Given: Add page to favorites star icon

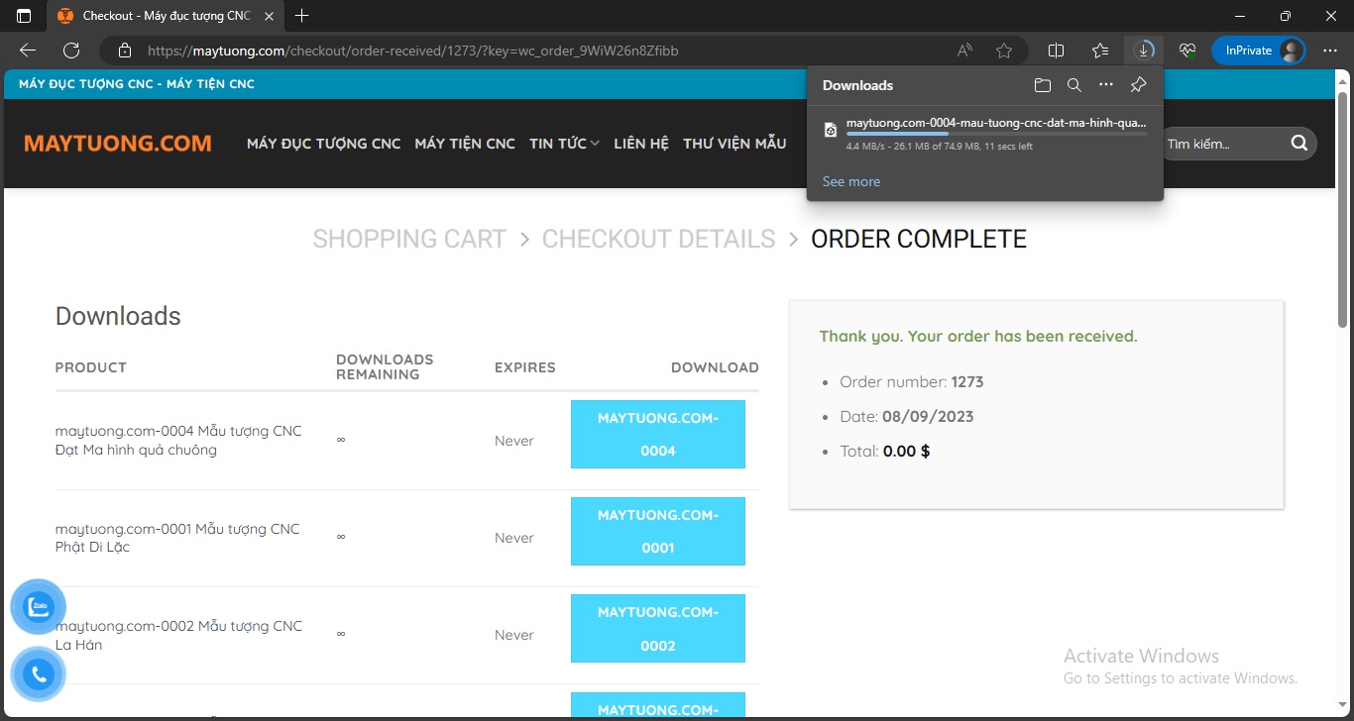Looking at the screenshot, I should pos(1004,51).
